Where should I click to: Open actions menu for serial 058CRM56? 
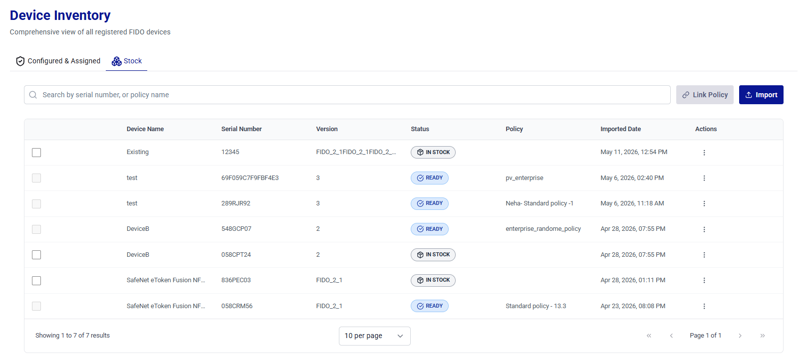[x=704, y=306]
